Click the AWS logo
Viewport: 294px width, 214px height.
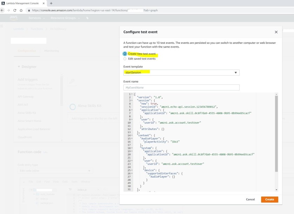coord(14,18)
